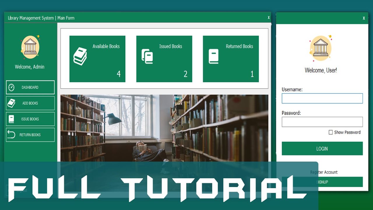Open the Issue Books section
Image resolution: width=373 pixels, height=210 pixels.
tap(30, 119)
